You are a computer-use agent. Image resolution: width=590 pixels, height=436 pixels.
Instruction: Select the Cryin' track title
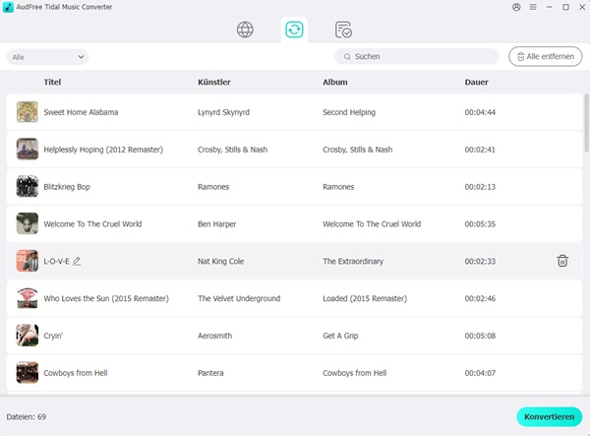coord(53,336)
